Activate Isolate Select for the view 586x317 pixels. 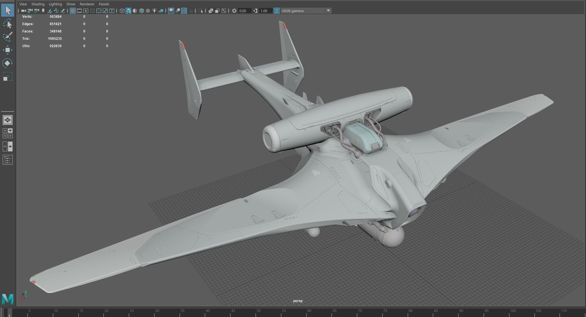point(201,11)
